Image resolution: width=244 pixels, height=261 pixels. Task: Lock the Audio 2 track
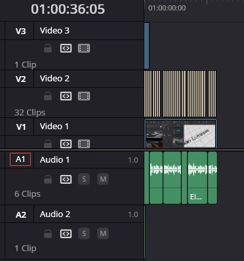48,233
